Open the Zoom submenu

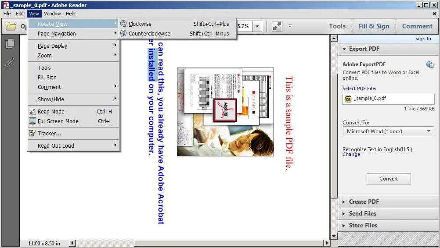pos(74,55)
